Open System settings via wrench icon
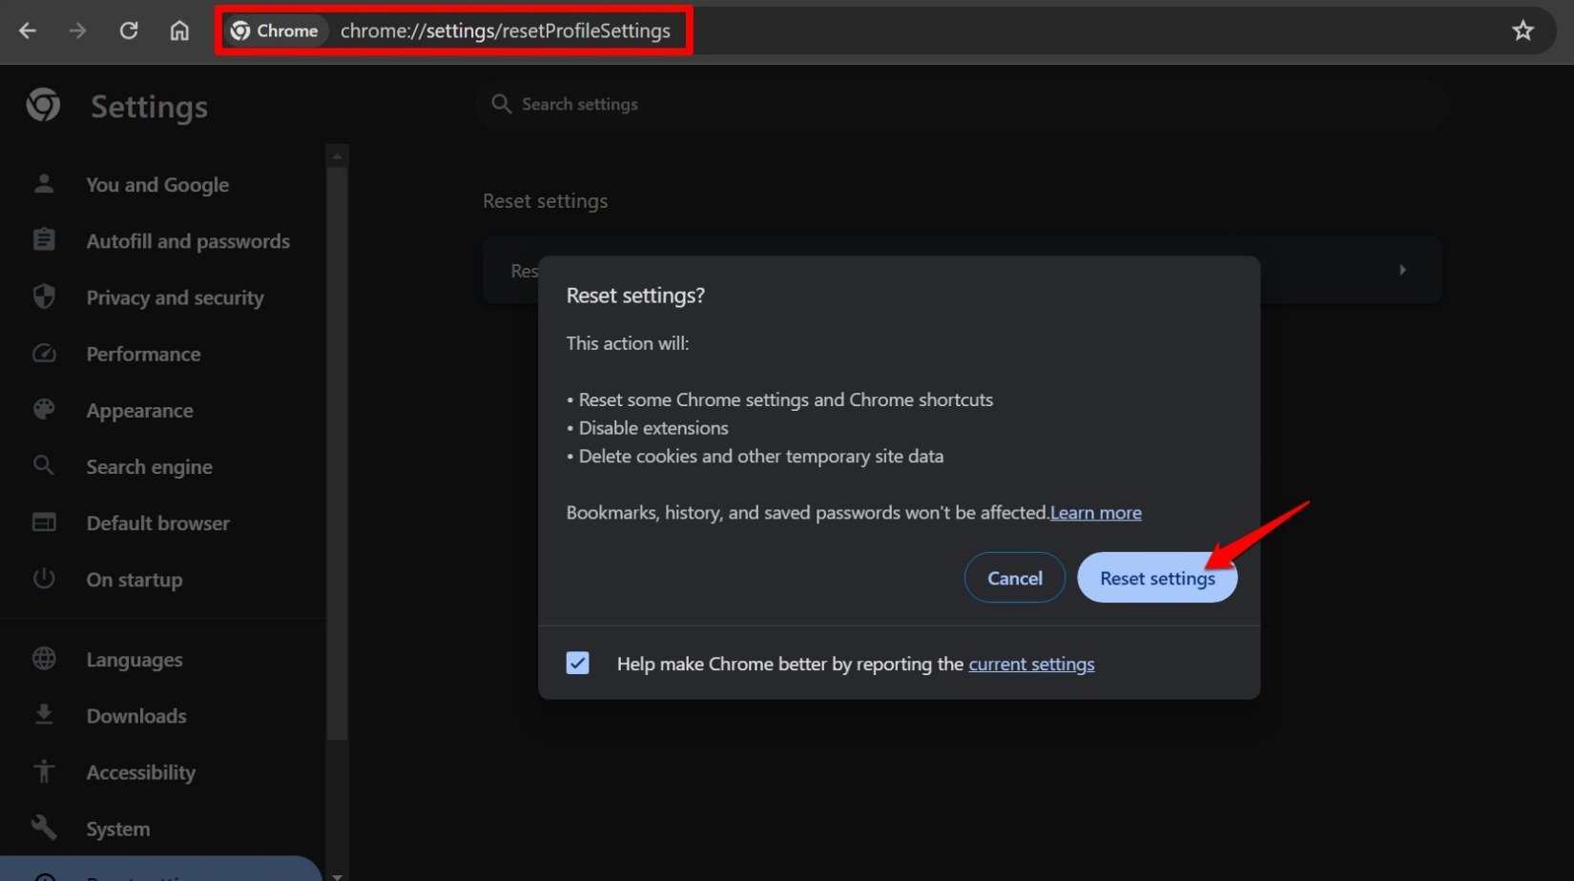The width and height of the screenshot is (1574, 881). pos(44,828)
